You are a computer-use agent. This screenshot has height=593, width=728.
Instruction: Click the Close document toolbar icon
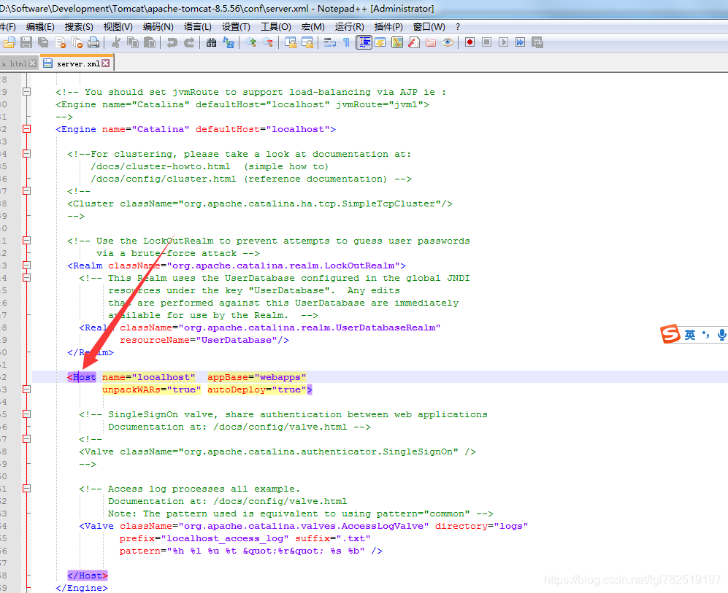coord(60,42)
